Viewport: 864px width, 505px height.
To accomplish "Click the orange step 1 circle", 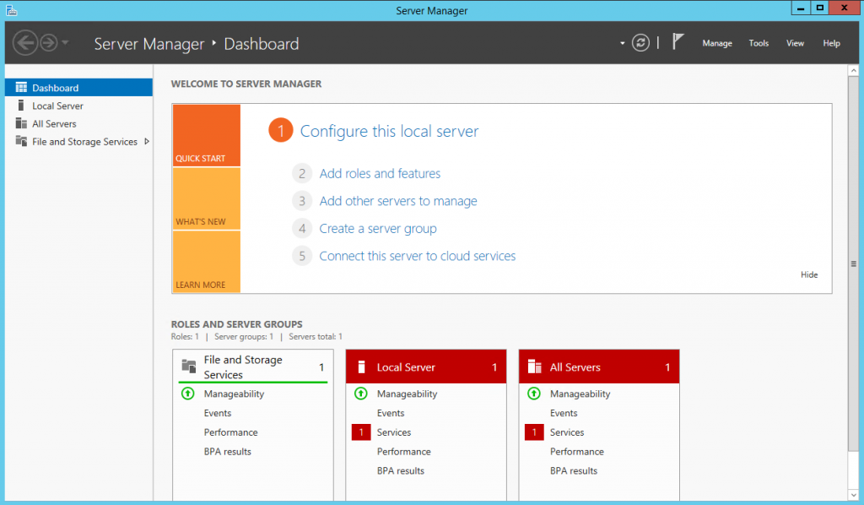I will [280, 130].
